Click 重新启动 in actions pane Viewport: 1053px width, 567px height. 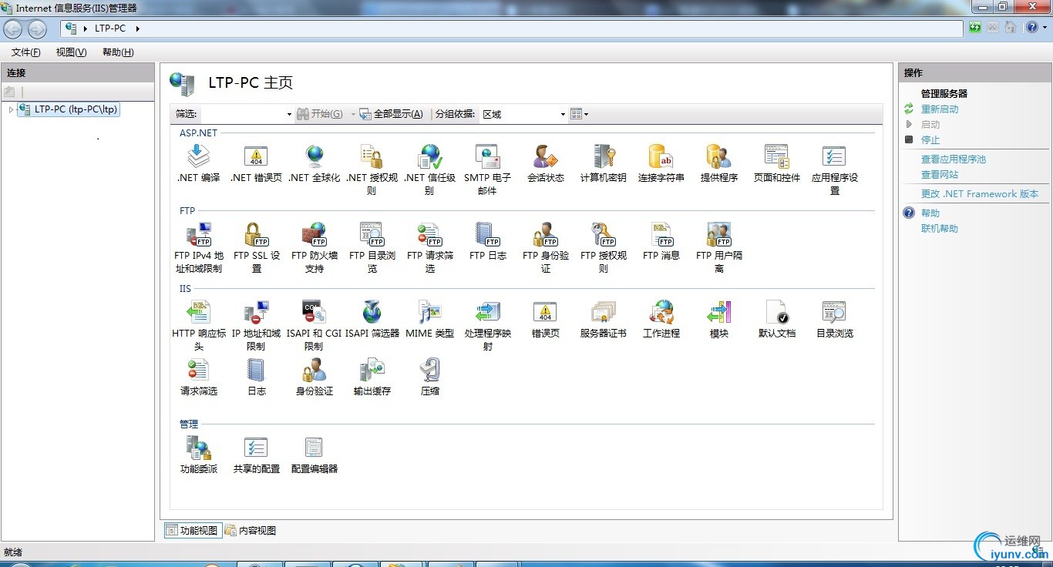[x=940, y=109]
